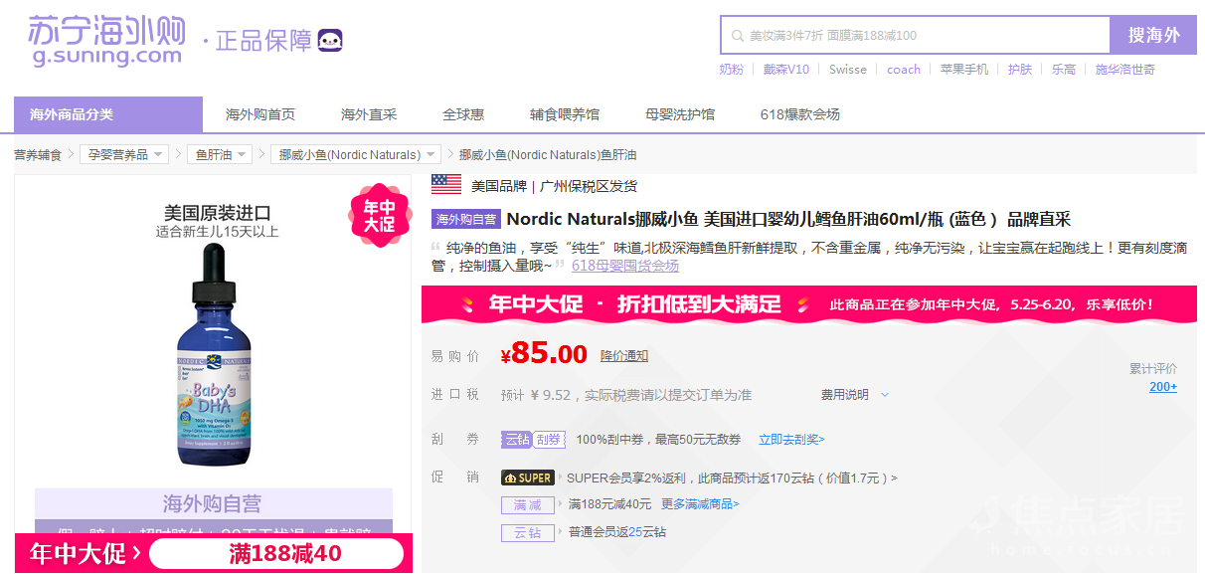Click the 云钻 promotion tag in 促销 row
Viewport: 1205px width, 574px height.
528,533
